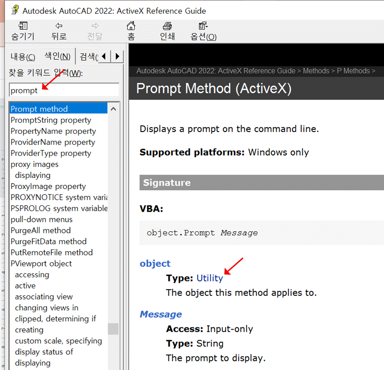Image resolution: width=384 pixels, height=370 pixels.
Task: Select the 색인(N) index tab
Action: 57,56
